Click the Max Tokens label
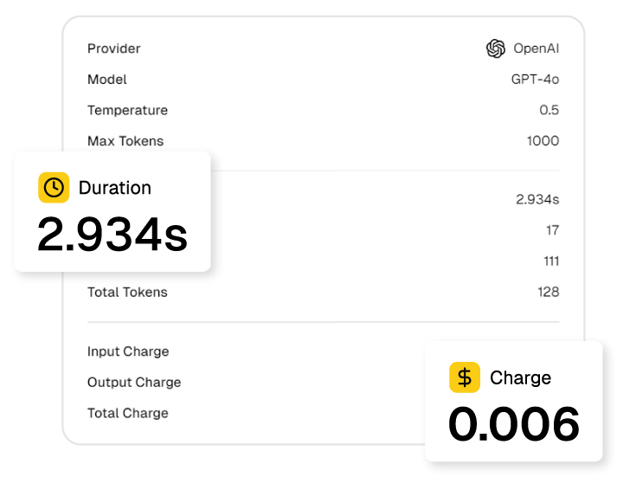Viewport: 617px width, 477px height. coord(125,141)
